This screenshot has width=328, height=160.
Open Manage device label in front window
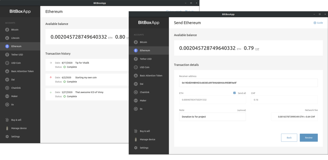pos(148,139)
